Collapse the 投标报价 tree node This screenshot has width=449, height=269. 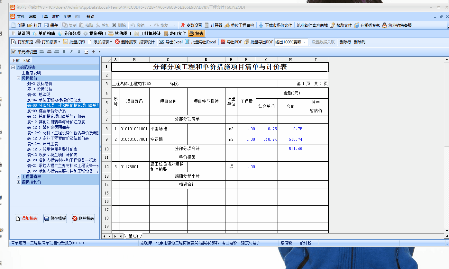(19, 78)
